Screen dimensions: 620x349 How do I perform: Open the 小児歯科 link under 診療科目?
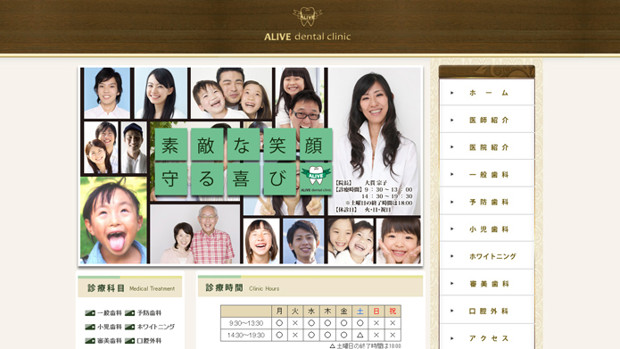pos(110,327)
